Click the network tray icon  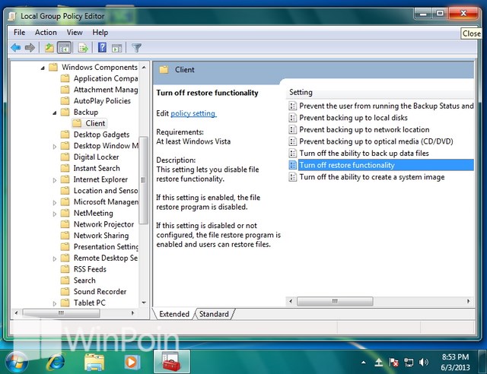point(409,362)
